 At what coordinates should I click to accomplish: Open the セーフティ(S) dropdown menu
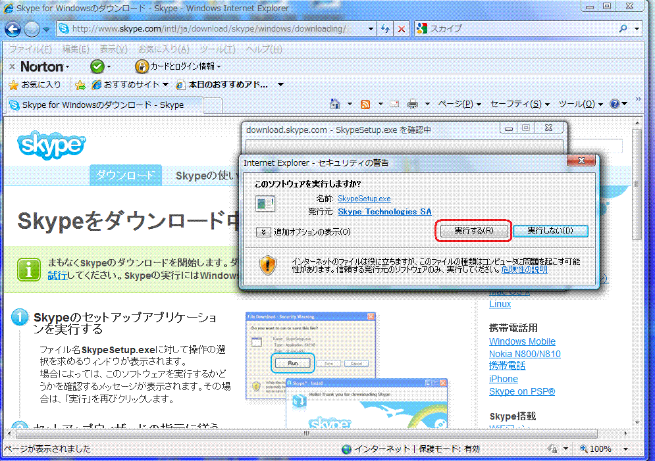519,104
